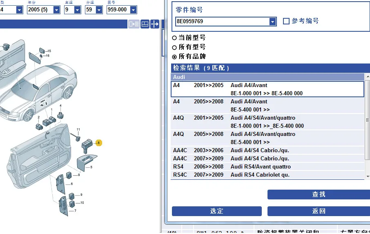Click the results list scrollbar thumb
Viewport: 370px width, 234px height.
click(x=368, y=120)
